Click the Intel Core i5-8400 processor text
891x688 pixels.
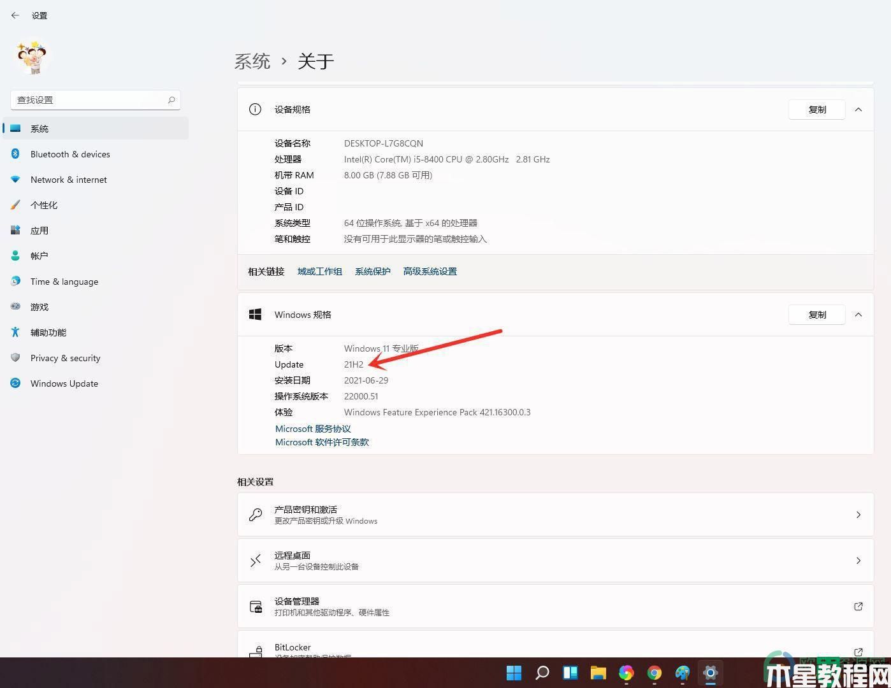click(447, 159)
